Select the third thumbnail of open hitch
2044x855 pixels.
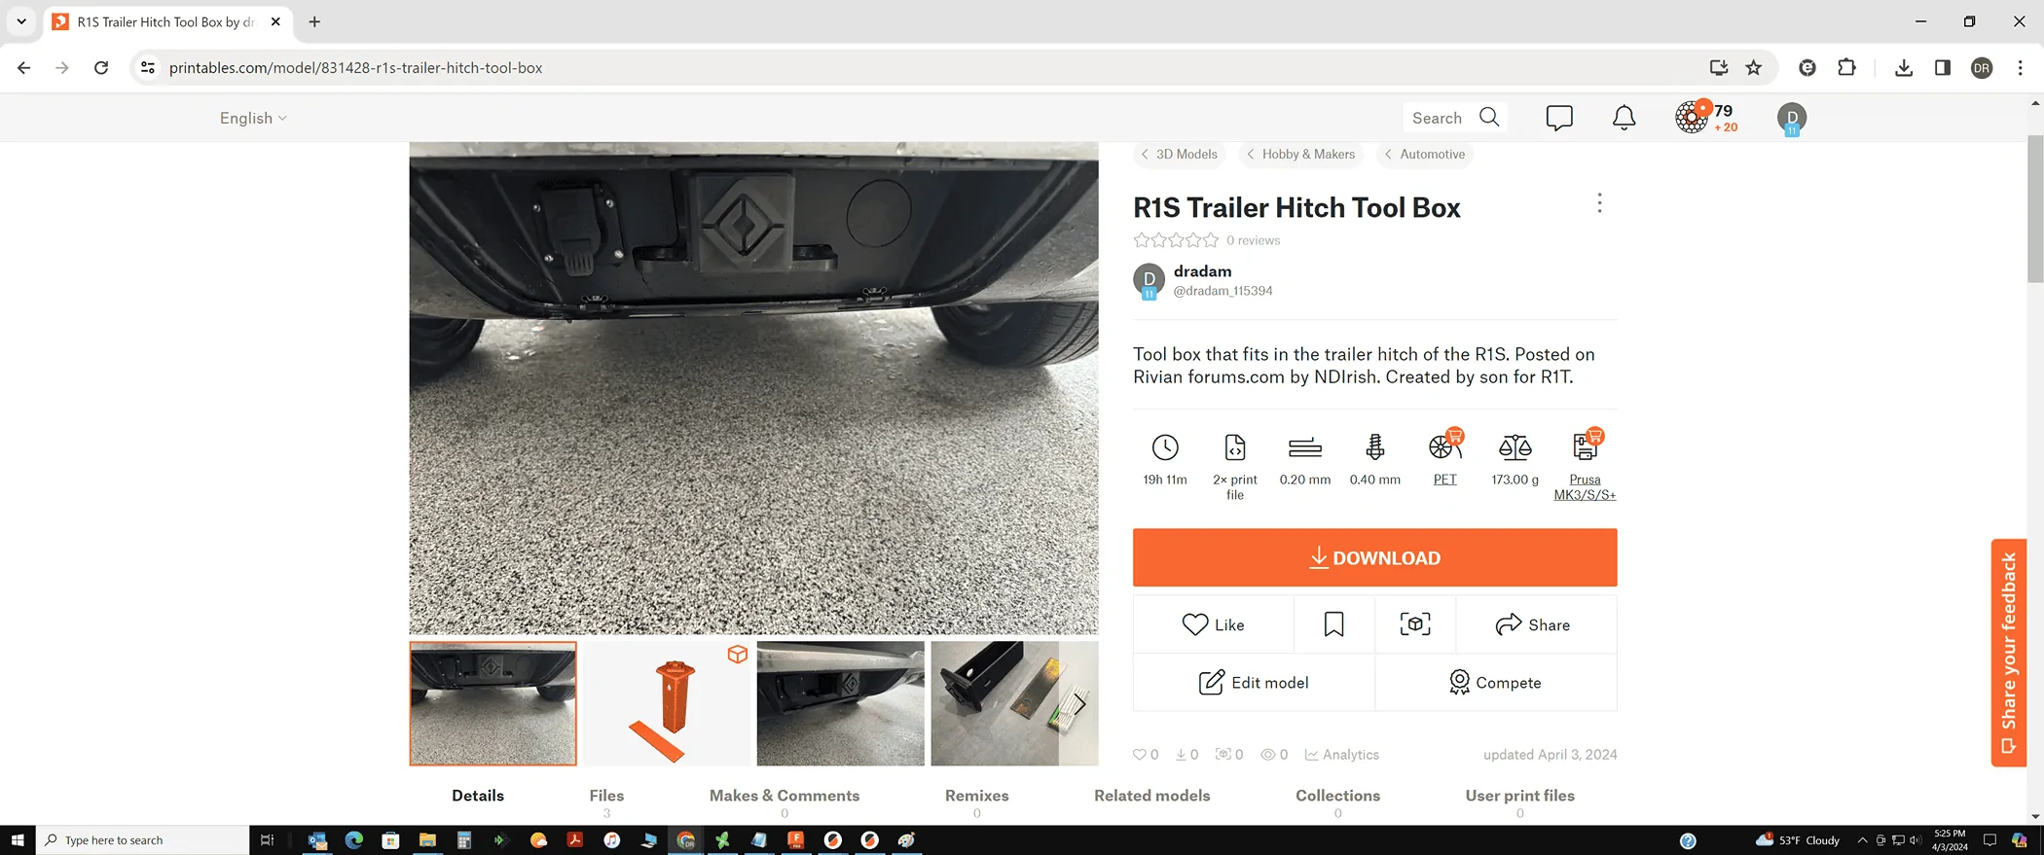[840, 703]
